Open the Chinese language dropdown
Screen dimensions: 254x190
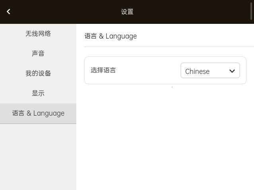click(x=210, y=71)
